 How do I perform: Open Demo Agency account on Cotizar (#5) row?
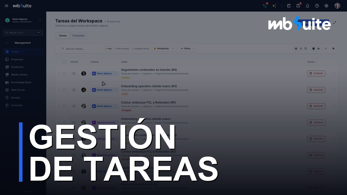105,106
